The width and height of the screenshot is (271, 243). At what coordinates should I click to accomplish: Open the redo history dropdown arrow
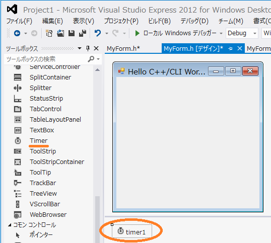(x=124, y=33)
